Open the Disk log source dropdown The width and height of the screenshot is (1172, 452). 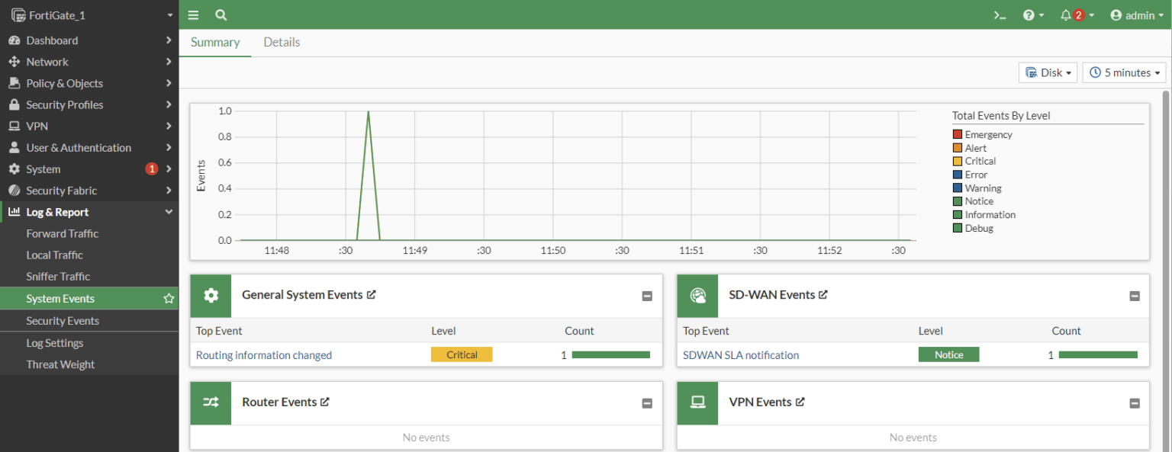click(1048, 72)
